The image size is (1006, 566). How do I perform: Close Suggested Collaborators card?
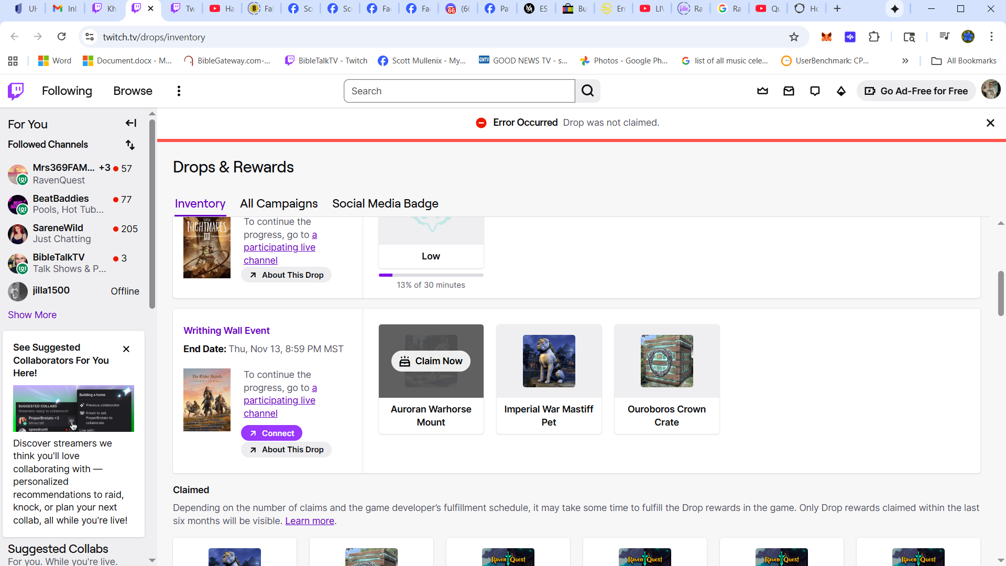click(126, 349)
